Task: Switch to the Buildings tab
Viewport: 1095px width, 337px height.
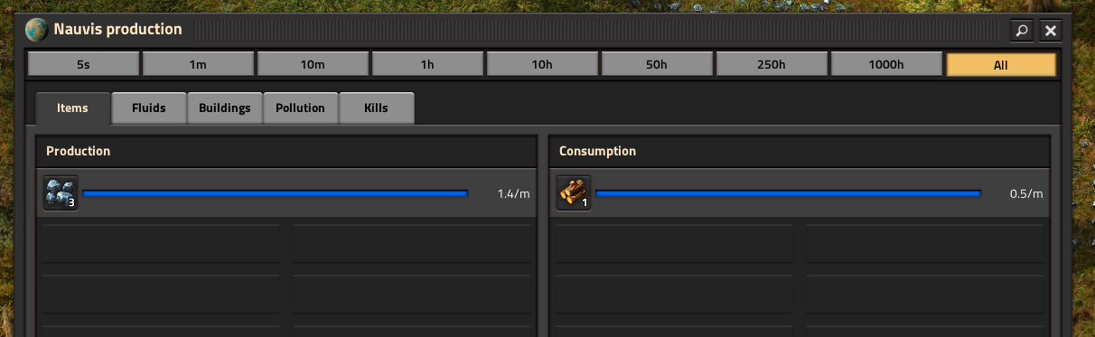Action: (x=225, y=108)
